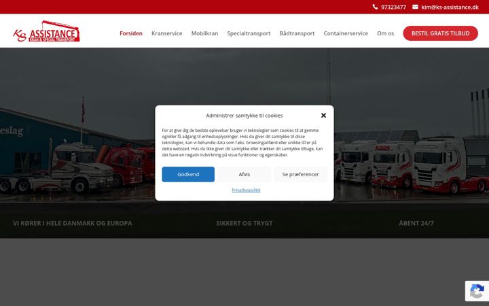Click 'Åbent 24/7' text

416,223
